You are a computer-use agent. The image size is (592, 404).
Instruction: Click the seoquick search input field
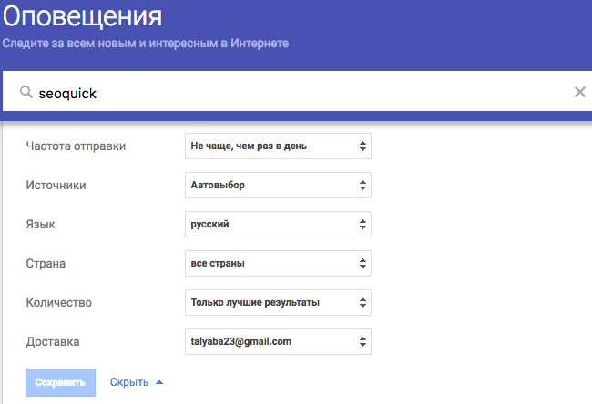[298, 91]
